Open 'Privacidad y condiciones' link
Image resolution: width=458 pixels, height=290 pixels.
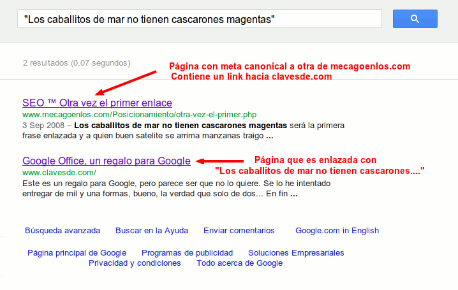point(135,263)
